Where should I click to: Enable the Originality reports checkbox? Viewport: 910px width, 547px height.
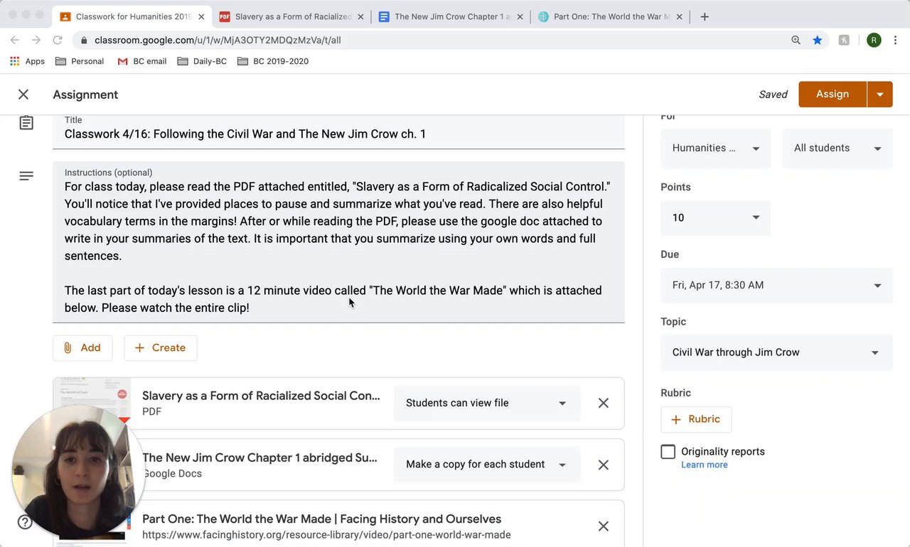[668, 452]
